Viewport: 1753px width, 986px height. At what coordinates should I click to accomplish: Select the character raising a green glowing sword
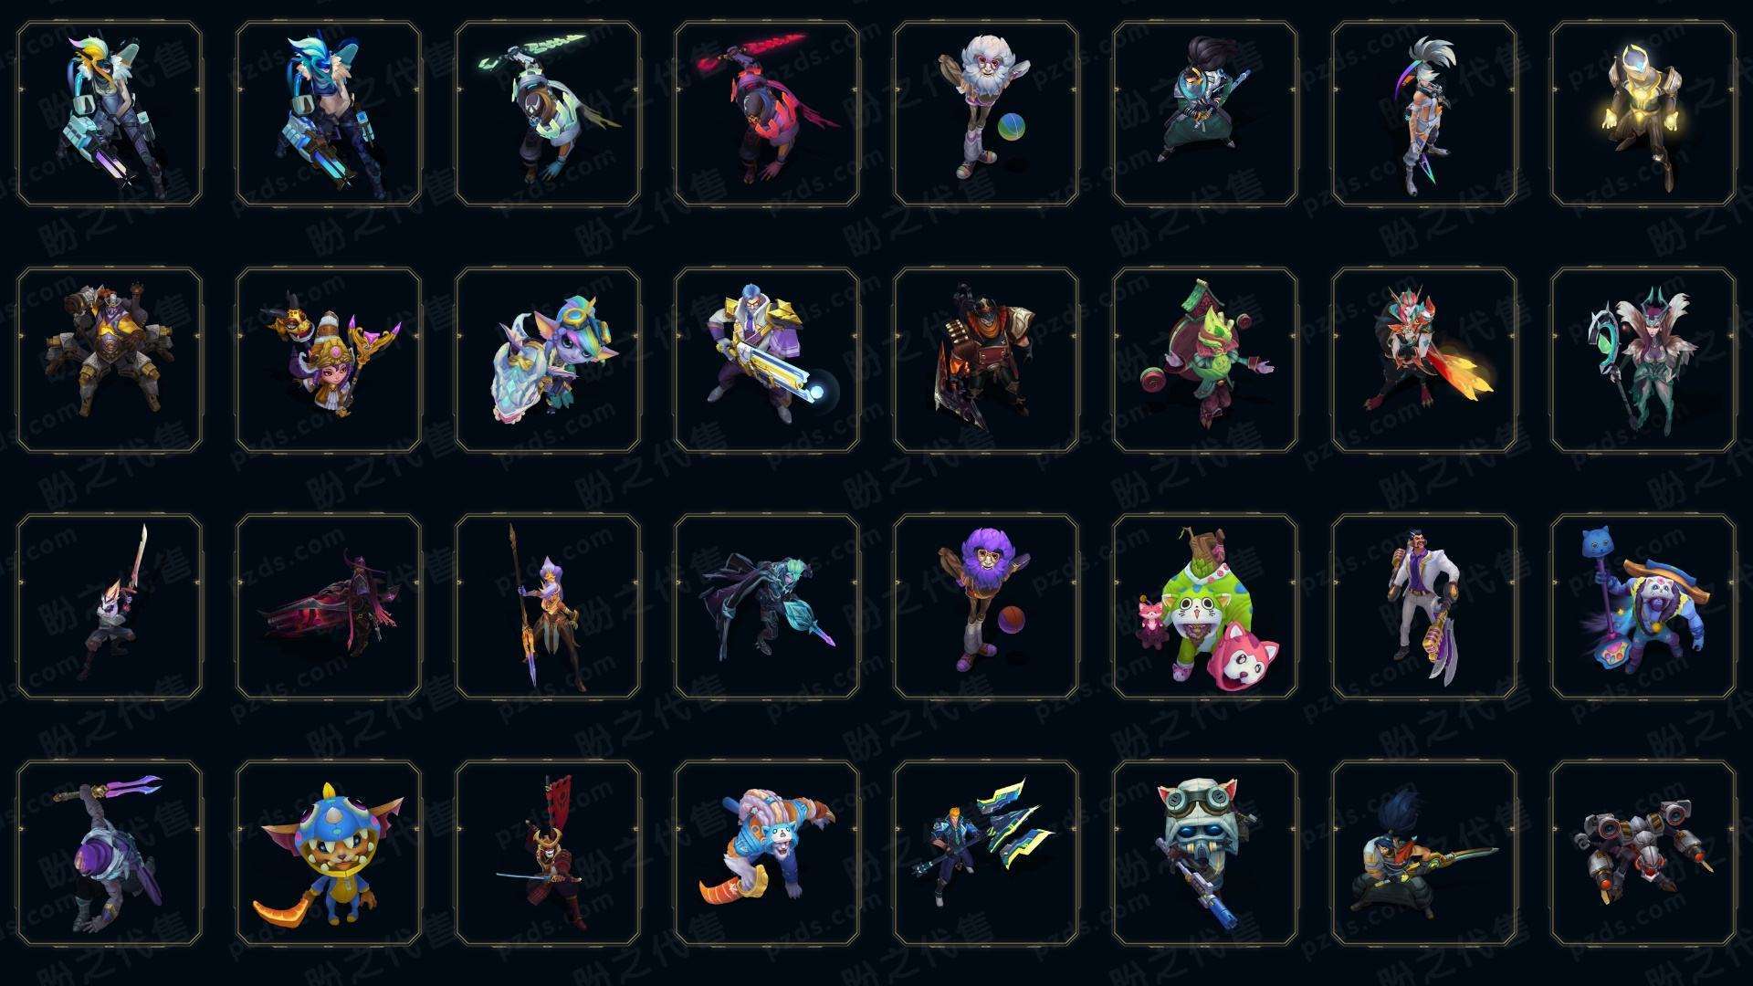[547, 114]
